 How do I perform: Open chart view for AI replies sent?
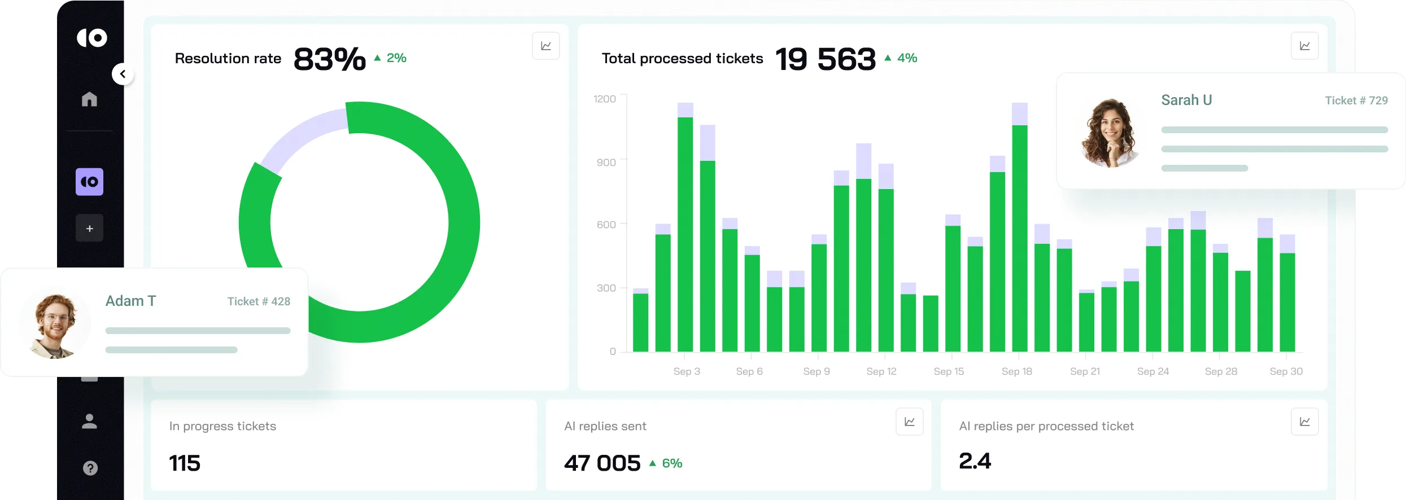[x=909, y=422]
